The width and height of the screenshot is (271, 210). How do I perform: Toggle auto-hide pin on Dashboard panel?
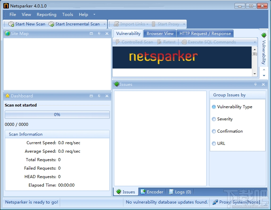[x=99, y=96]
